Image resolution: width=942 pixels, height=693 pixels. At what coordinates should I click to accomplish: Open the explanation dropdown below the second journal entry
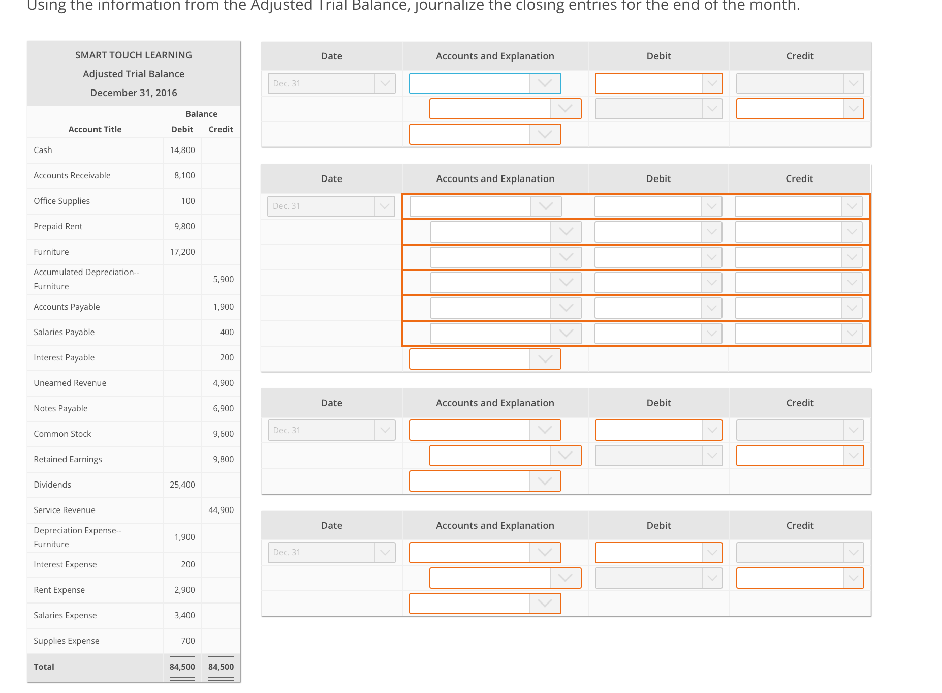[x=545, y=359]
